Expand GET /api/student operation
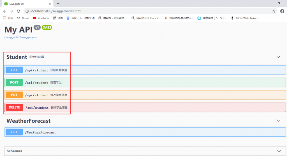 (145, 70)
